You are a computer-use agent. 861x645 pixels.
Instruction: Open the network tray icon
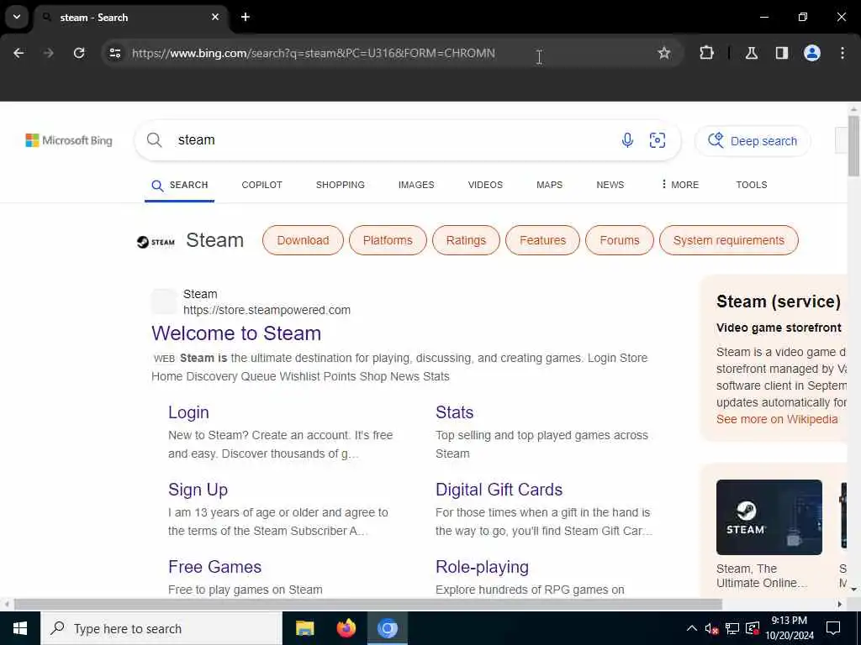coord(732,628)
